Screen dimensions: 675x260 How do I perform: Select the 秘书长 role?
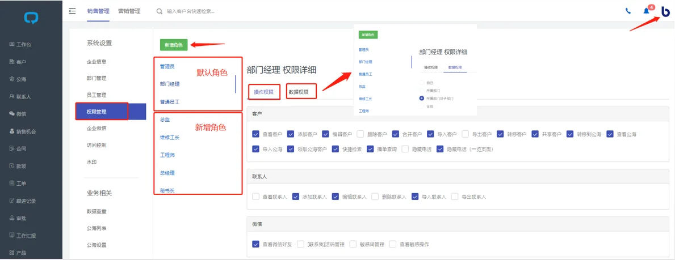pyautogui.click(x=167, y=190)
